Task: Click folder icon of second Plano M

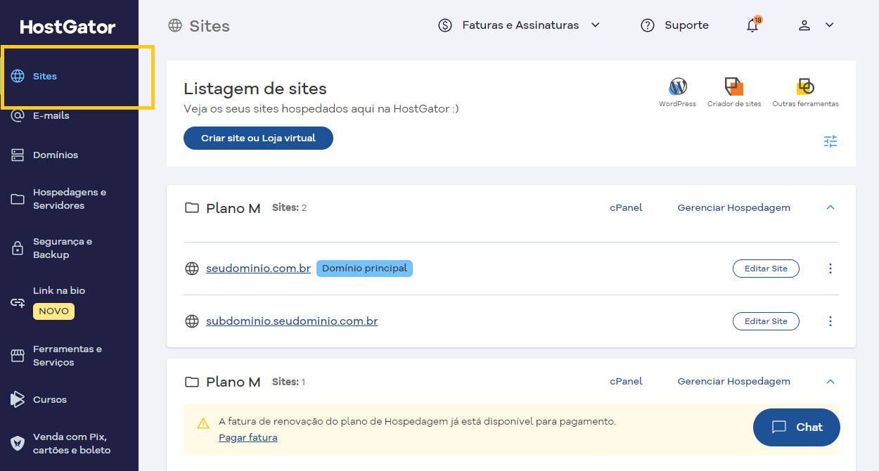Action: 191,382
